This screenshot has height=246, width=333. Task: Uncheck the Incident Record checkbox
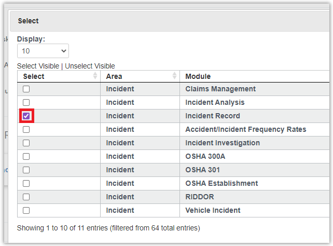tap(26, 116)
